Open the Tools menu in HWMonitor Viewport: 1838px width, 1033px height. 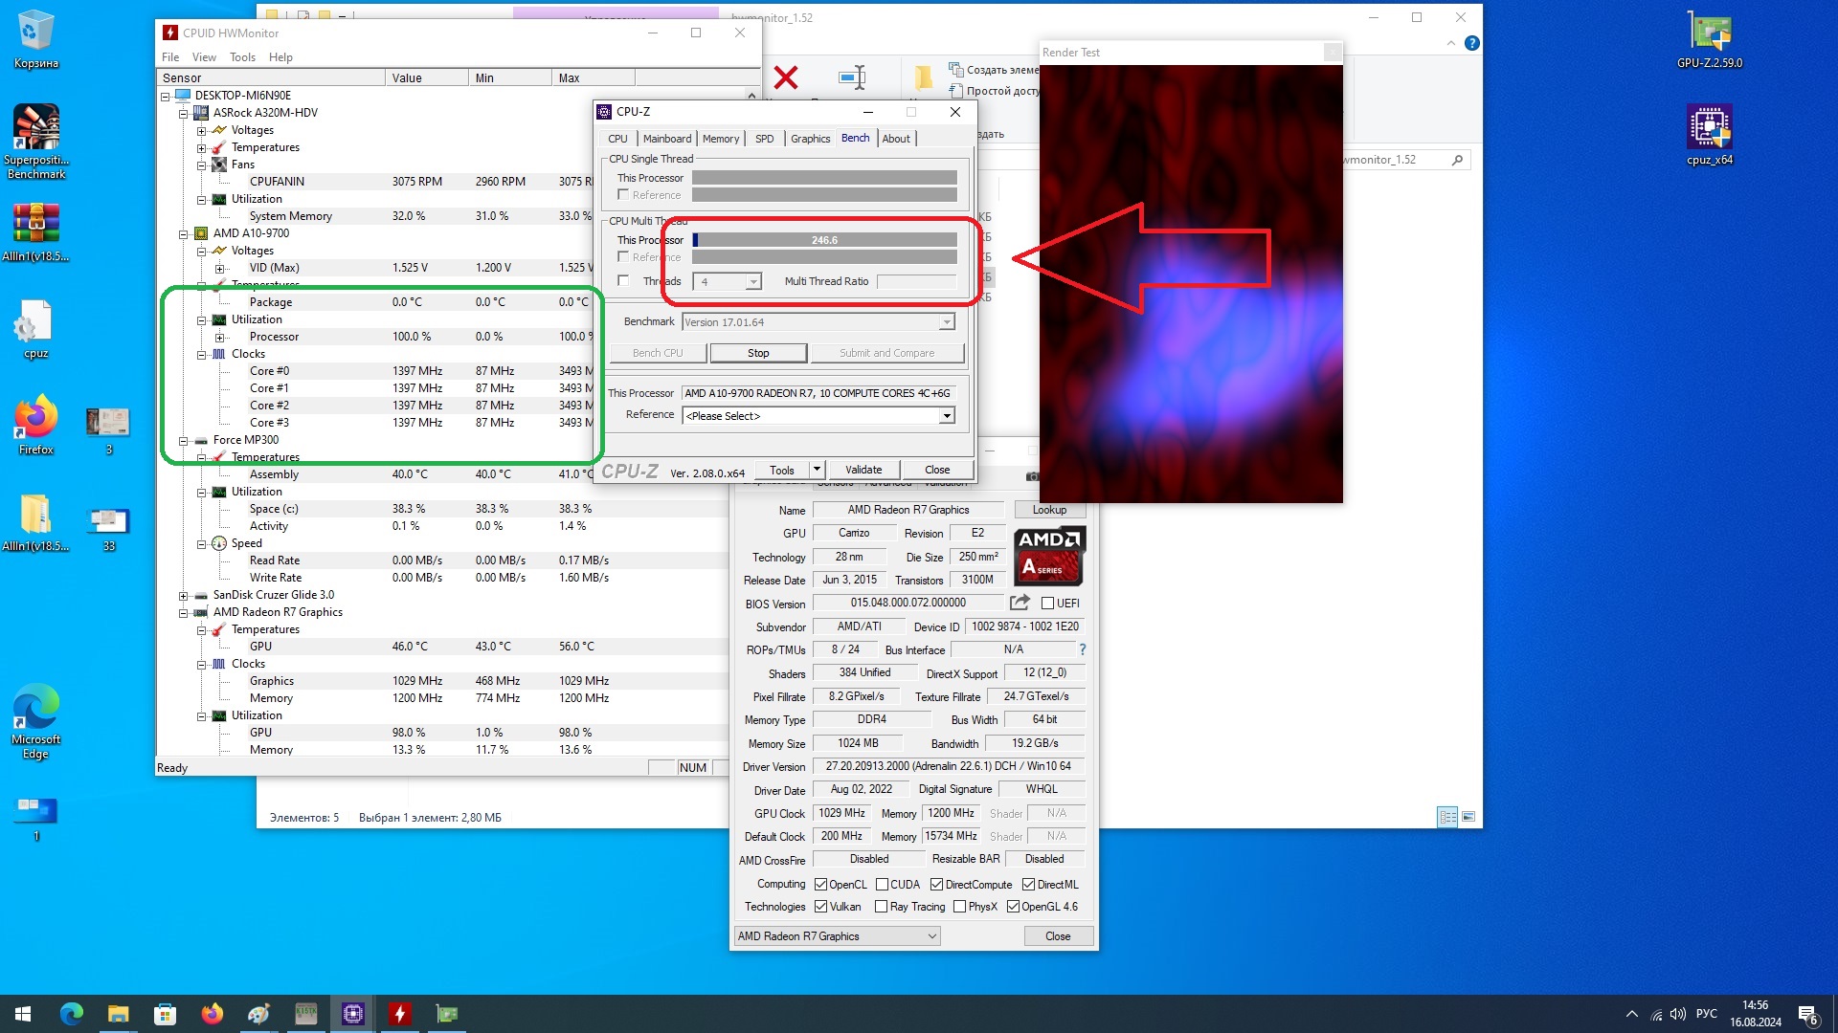pyautogui.click(x=242, y=57)
